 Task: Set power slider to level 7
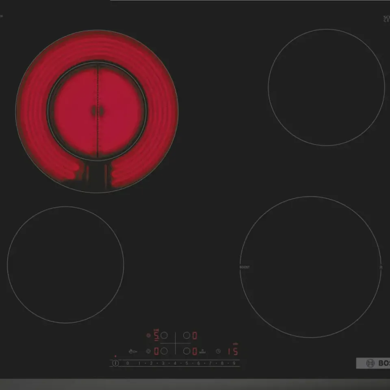pos(210,363)
